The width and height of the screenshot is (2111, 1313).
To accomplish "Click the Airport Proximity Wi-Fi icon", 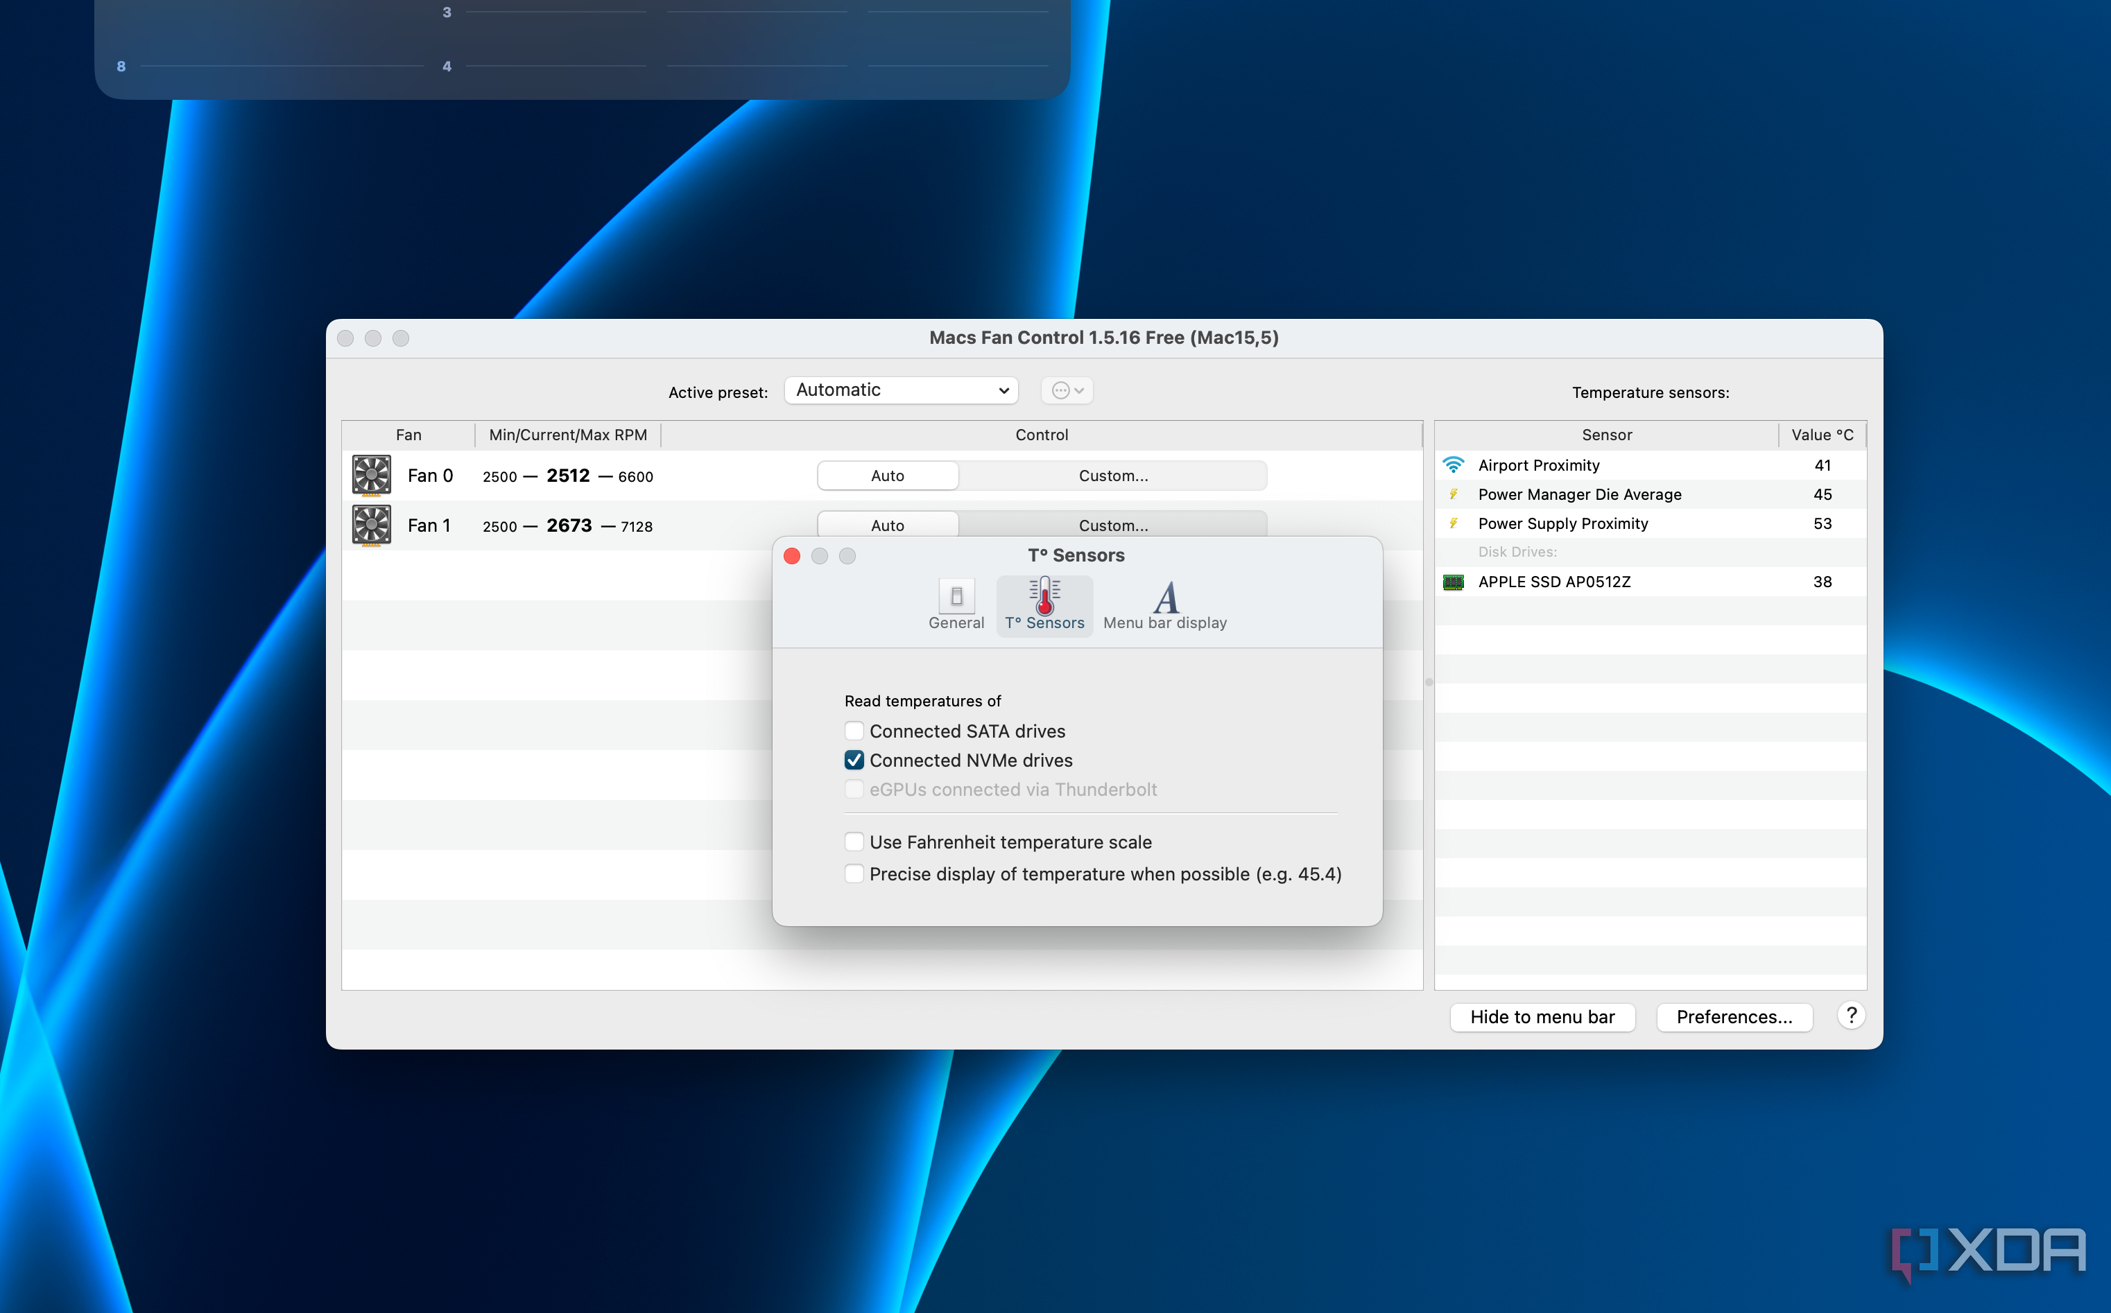I will tap(1452, 465).
